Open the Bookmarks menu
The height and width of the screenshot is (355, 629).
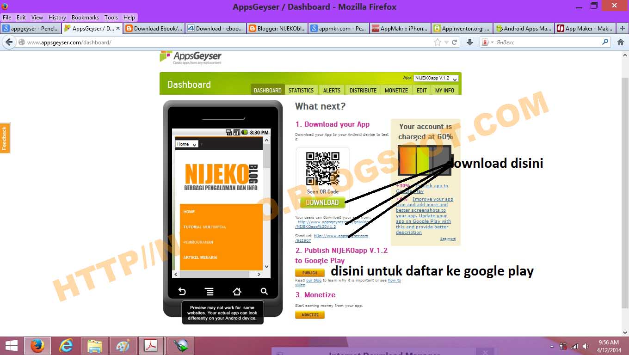[85, 18]
